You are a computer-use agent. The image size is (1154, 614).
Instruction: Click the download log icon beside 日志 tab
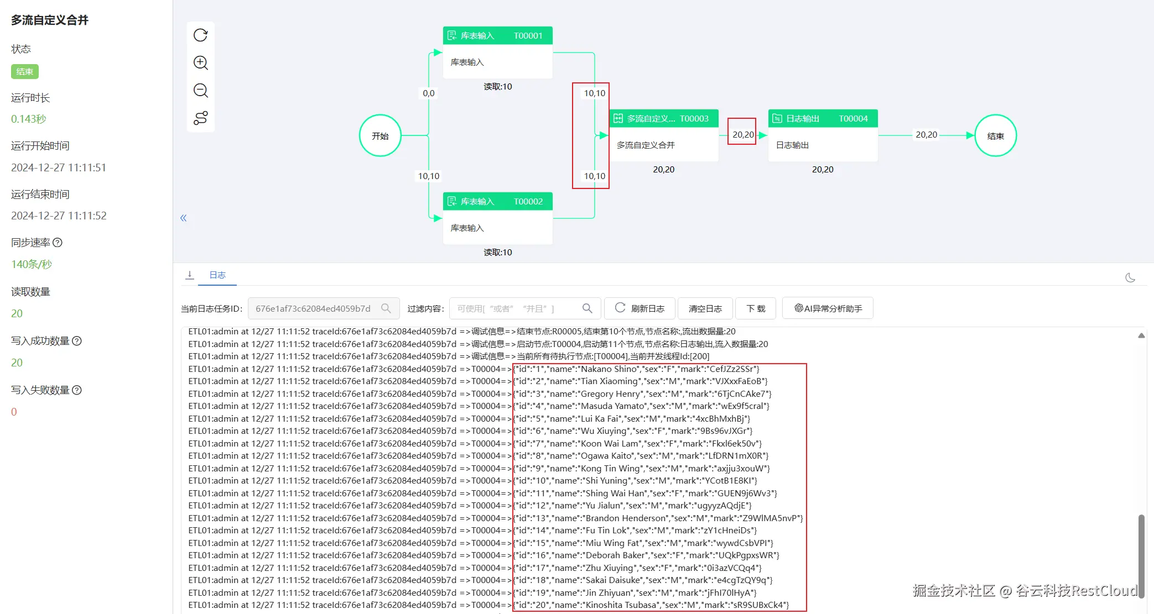[x=190, y=275]
